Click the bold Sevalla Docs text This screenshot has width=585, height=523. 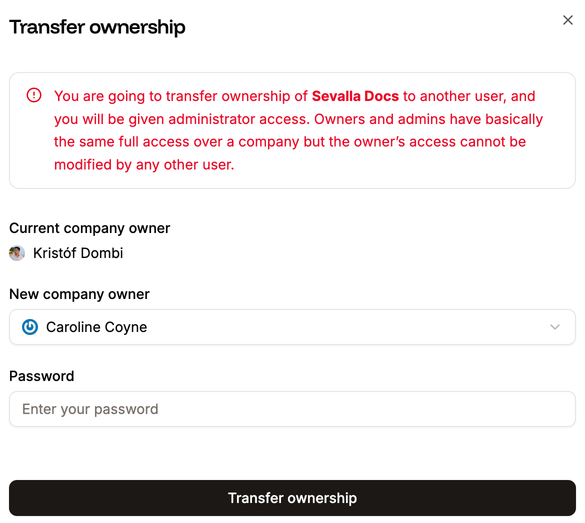coord(355,96)
